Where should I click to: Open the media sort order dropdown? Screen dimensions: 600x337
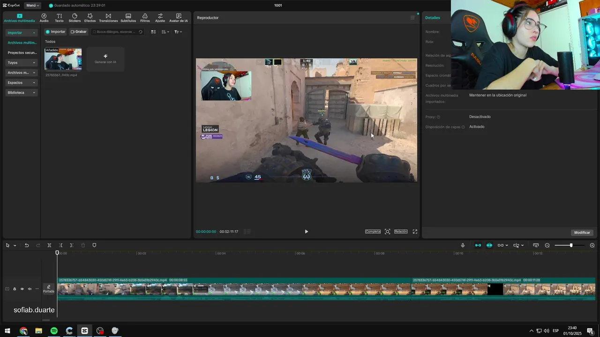pyautogui.click(x=165, y=32)
